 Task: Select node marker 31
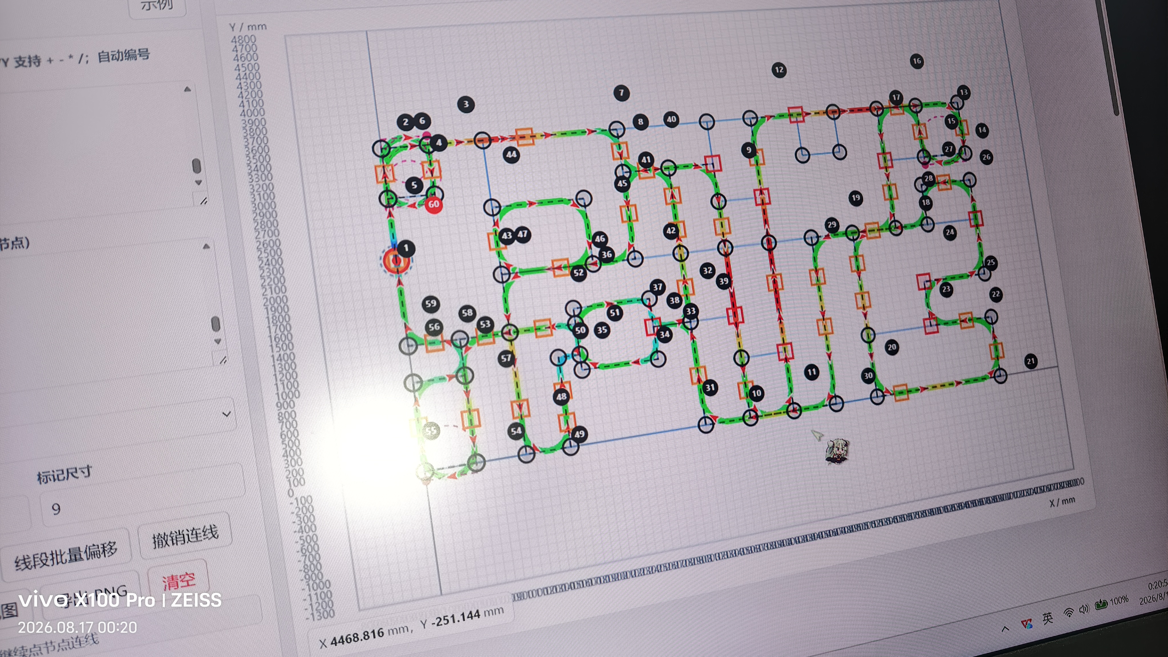click(x=709, y=388)
